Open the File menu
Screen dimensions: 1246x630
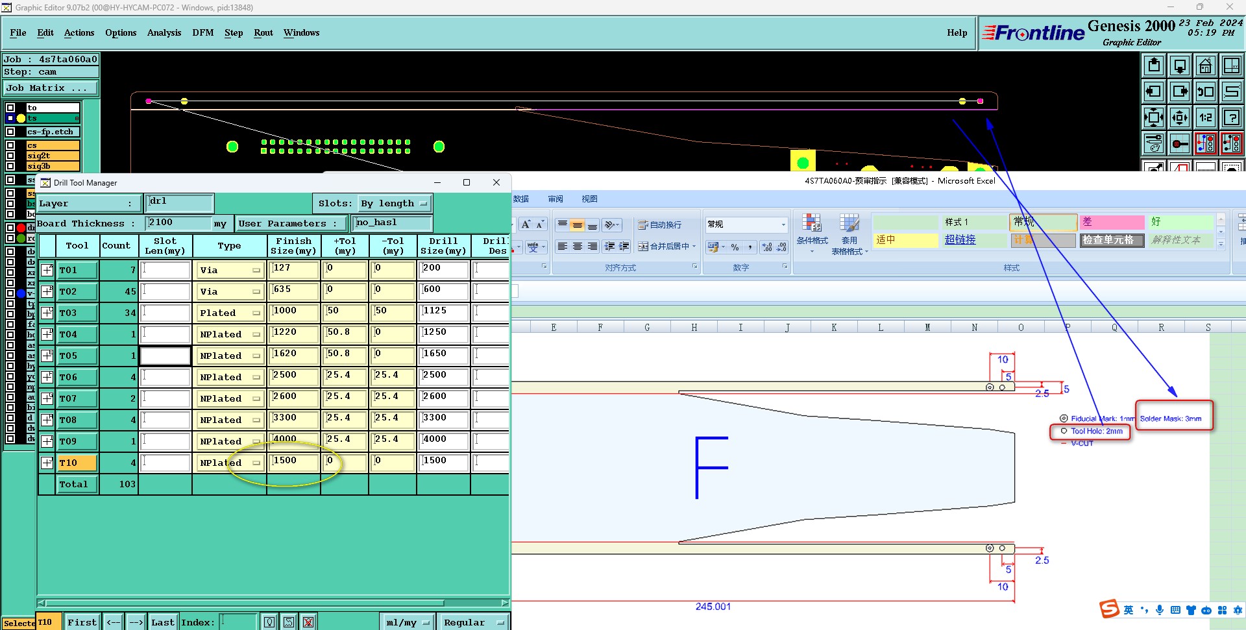(18, 32)
